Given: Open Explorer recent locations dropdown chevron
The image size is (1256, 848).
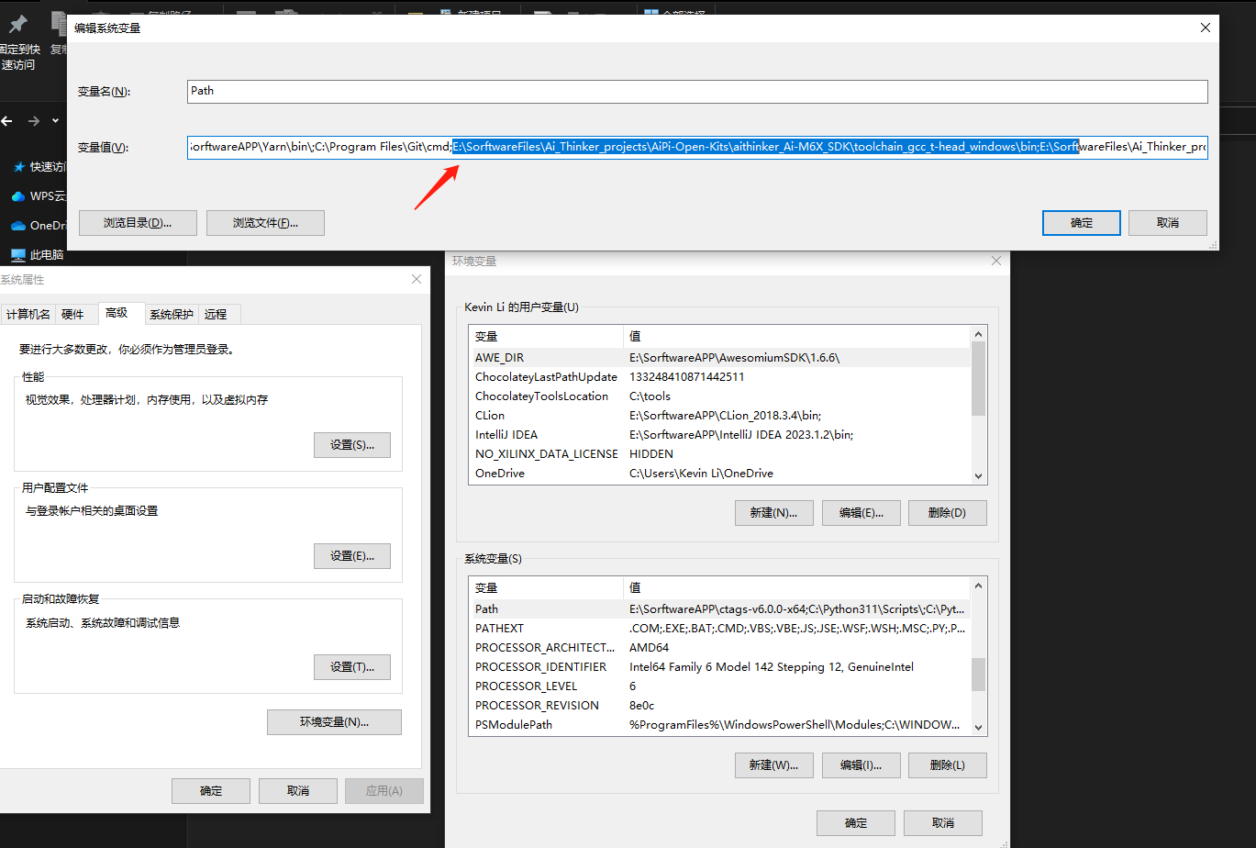Looking at the screenshot, I should pos(55,121).
